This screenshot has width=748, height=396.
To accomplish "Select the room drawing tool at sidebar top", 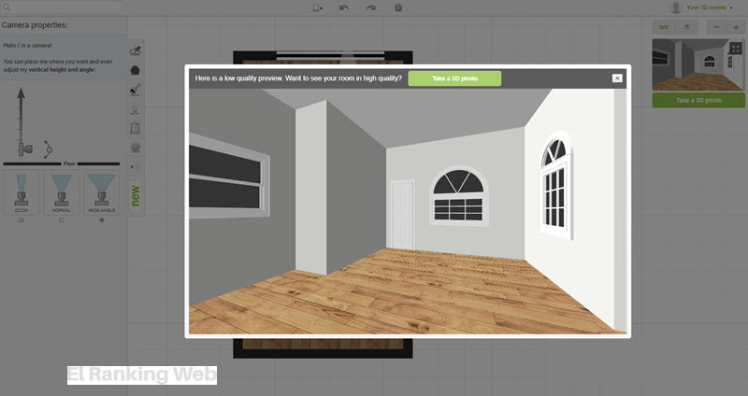I will click(x=136, y=50).
